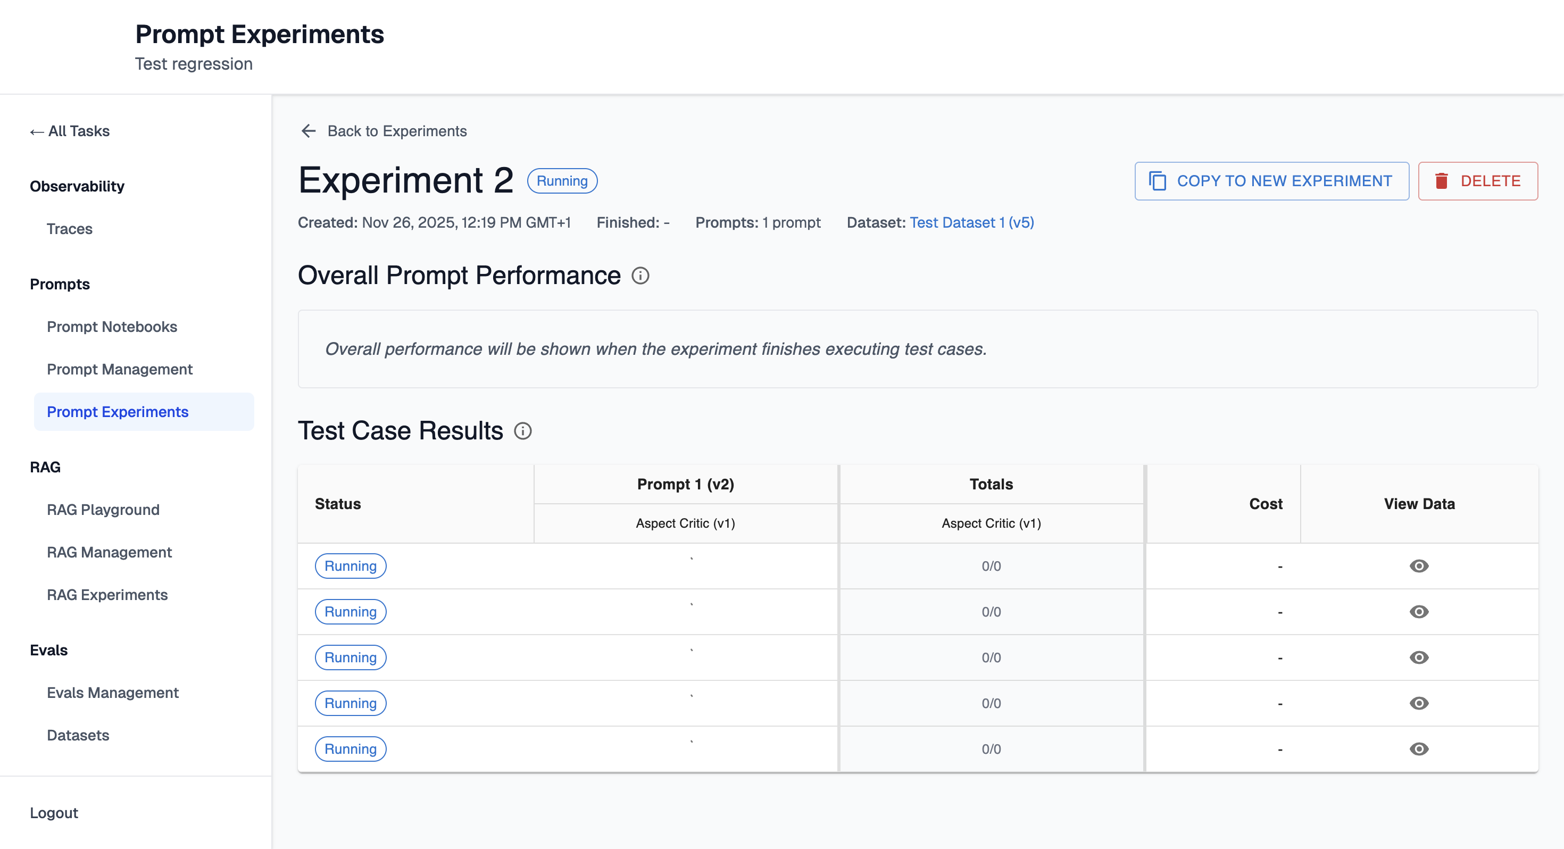This screenshot has height=849, width=1564.
Task: Open Prompt Management in sidebar
Action: [x=120, y=369]
